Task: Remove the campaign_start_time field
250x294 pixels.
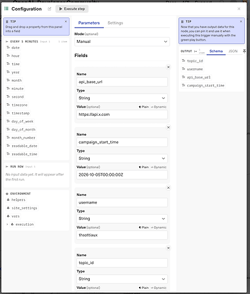Action: point(168,128)
